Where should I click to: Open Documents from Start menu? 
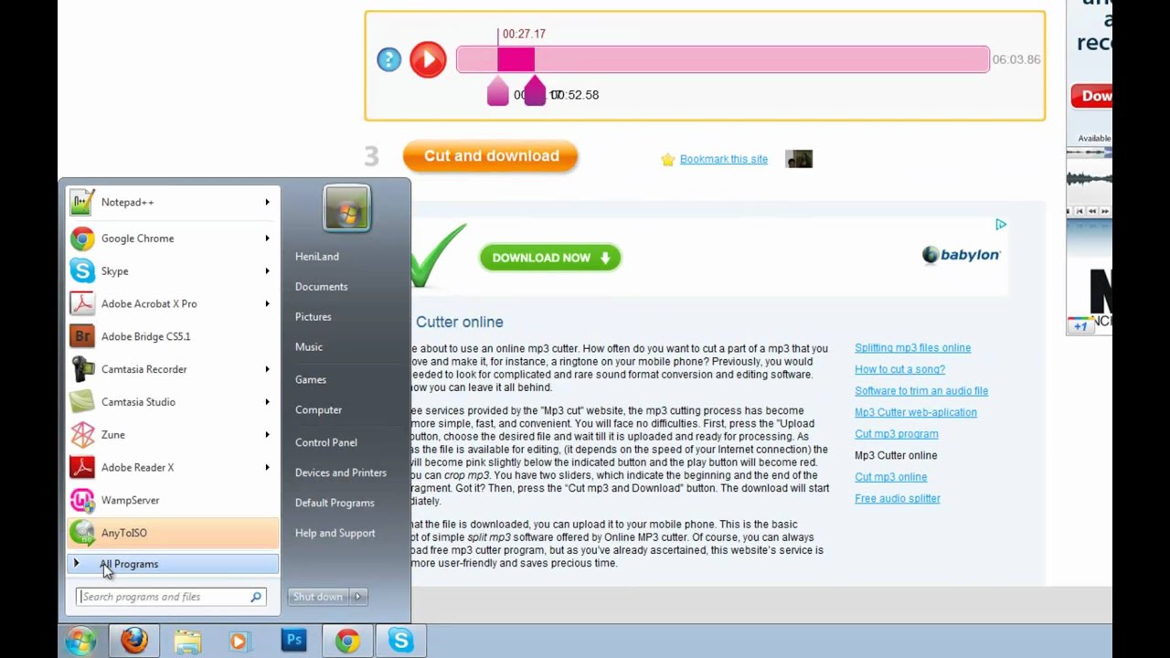click(x=321, y=287)
